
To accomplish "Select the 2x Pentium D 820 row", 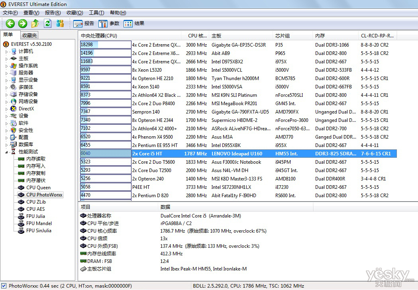I will [238, 195].
